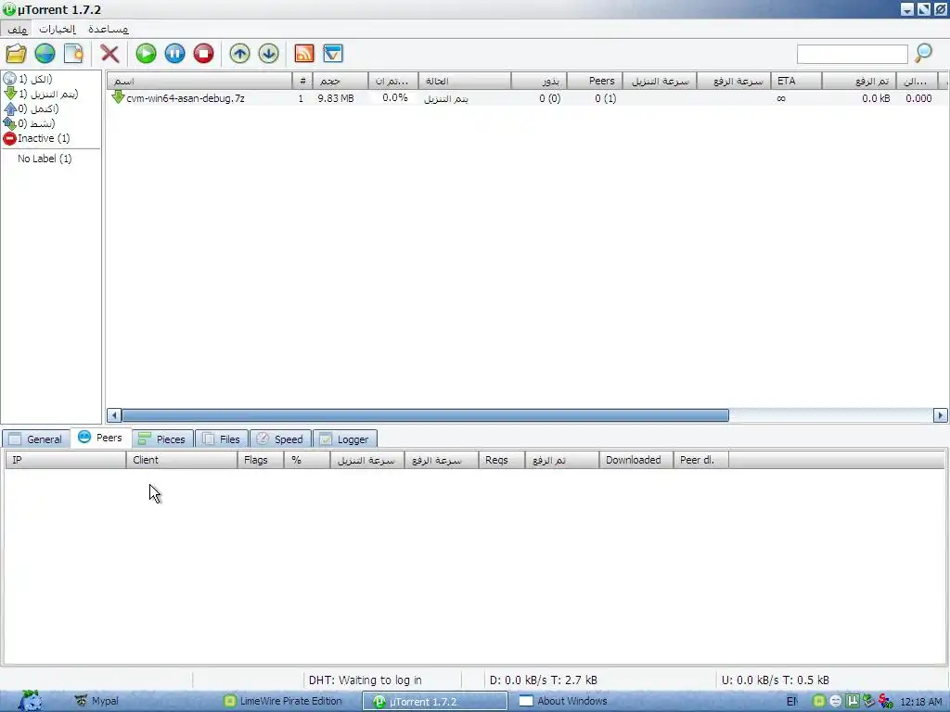Viewport: 950px width, 712px height.
Task: Sort torrents by تم الرفع column
Action: [x=858, y=82]
